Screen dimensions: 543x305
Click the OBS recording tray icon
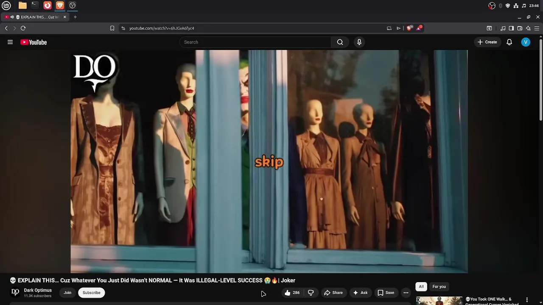click(x=492, y=6)
